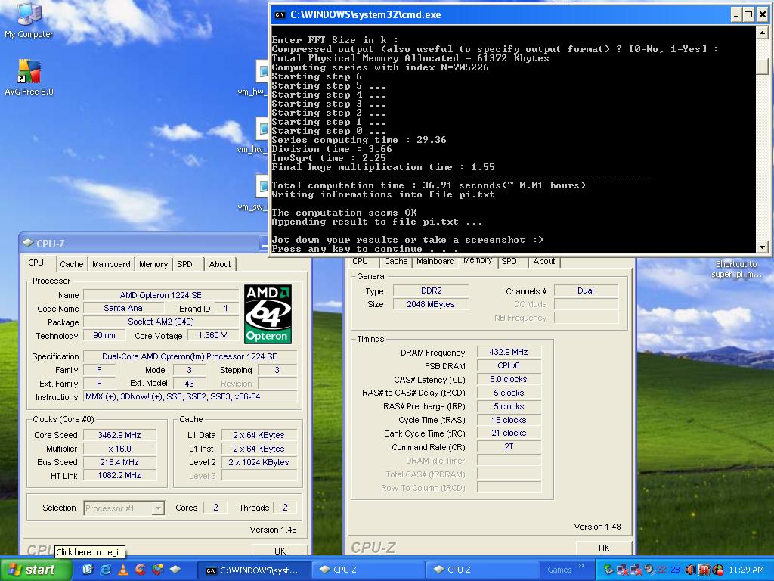Open the My Computer desktop icon
The width and height of the screenshot is (774, 581).
pos(29,20)
